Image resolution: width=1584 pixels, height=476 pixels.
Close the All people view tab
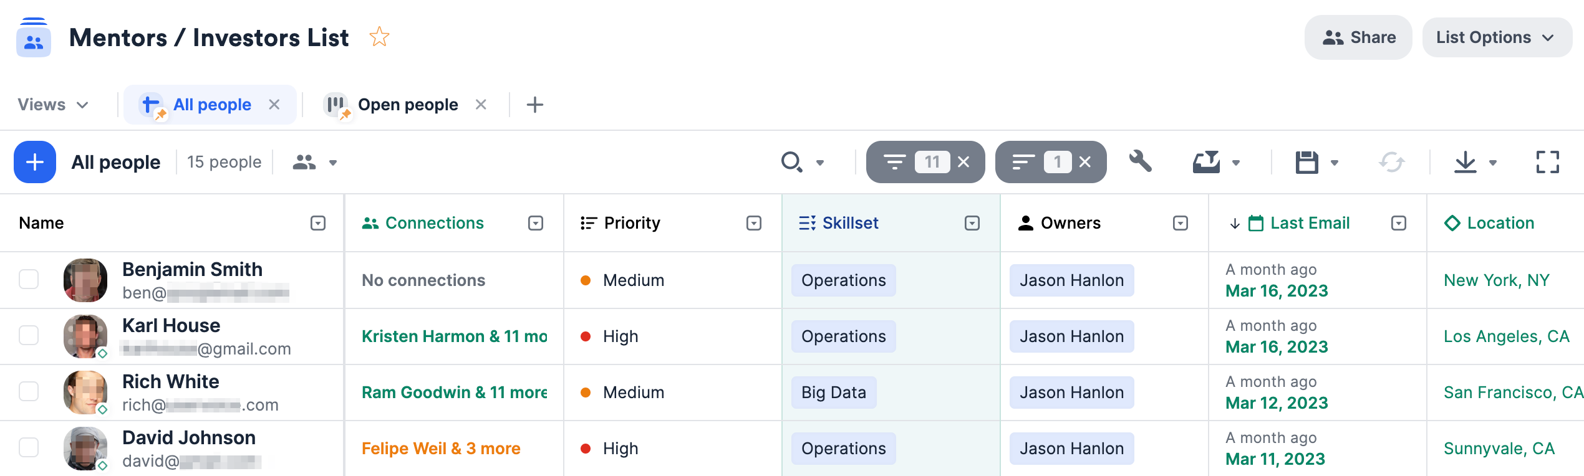(274, 105)
